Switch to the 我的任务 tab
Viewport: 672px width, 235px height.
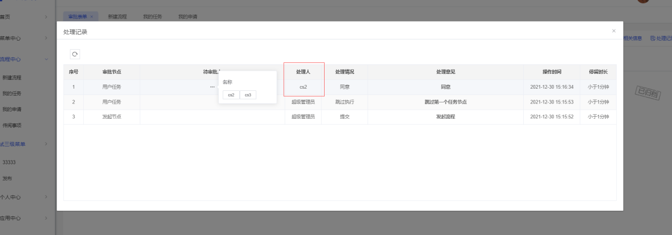tap(153, 17)
